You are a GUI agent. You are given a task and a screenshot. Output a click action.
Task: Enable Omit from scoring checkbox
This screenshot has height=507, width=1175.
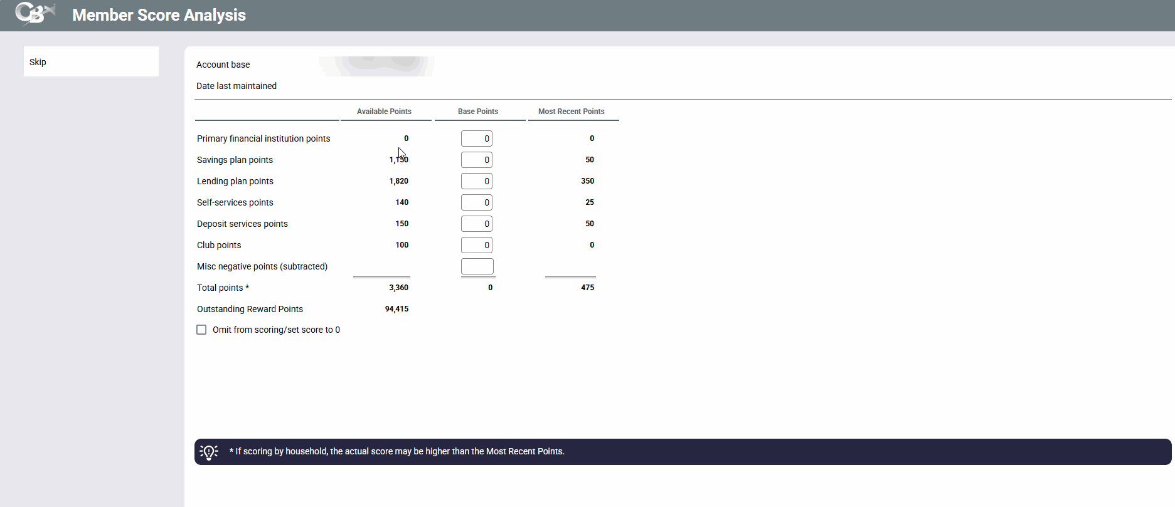[201, 330]
